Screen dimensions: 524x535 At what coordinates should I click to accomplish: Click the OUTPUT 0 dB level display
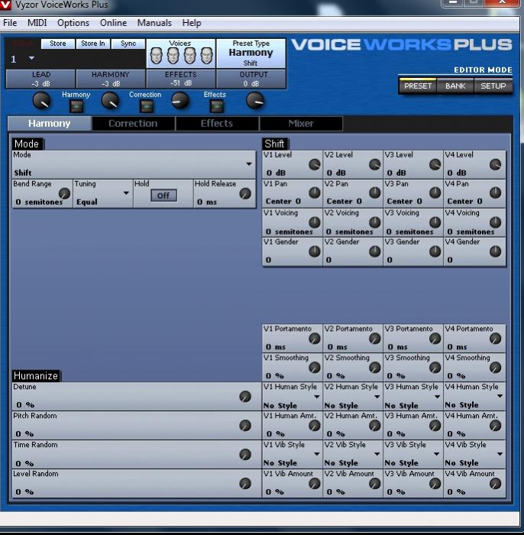251,79
